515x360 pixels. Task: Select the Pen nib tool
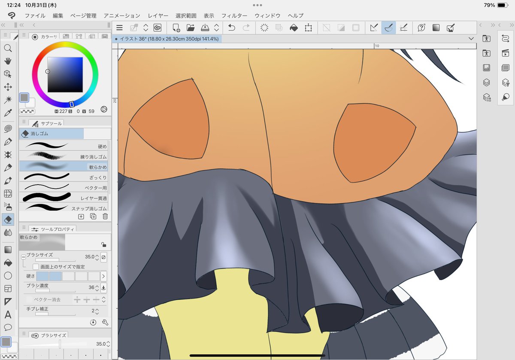click(x=8, y=141)
